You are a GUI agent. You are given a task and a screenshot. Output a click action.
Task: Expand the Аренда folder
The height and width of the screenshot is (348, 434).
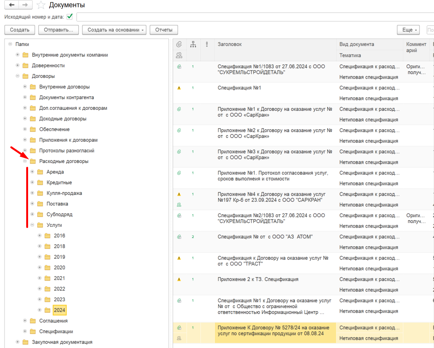(x=32, y=172)
